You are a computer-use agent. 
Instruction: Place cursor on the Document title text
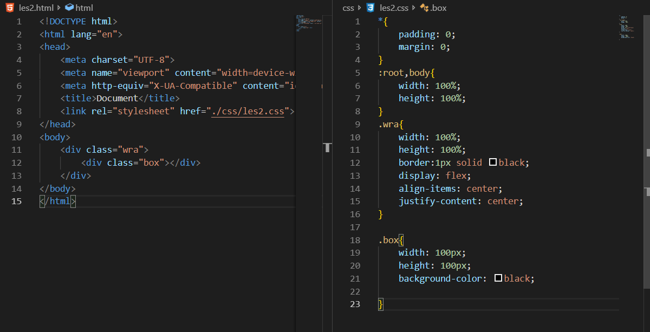[x=118, y=99]
